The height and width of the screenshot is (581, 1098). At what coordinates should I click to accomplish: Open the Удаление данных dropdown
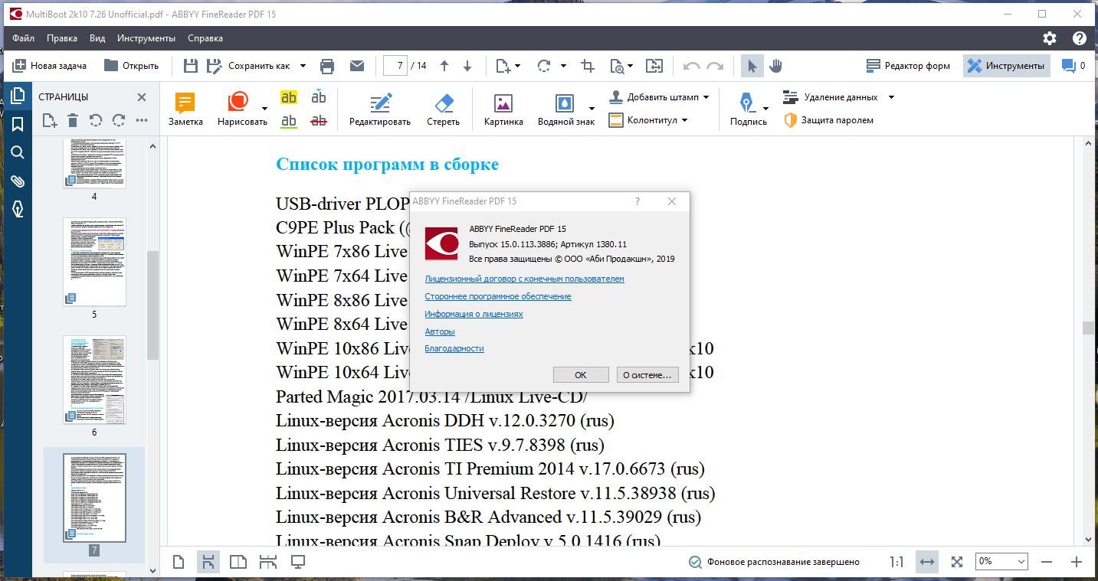coord(838,97)
